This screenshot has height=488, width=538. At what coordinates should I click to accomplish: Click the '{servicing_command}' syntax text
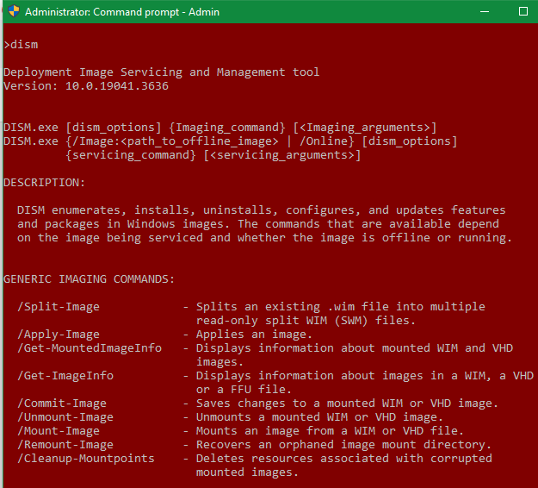[x=131, y=155]
